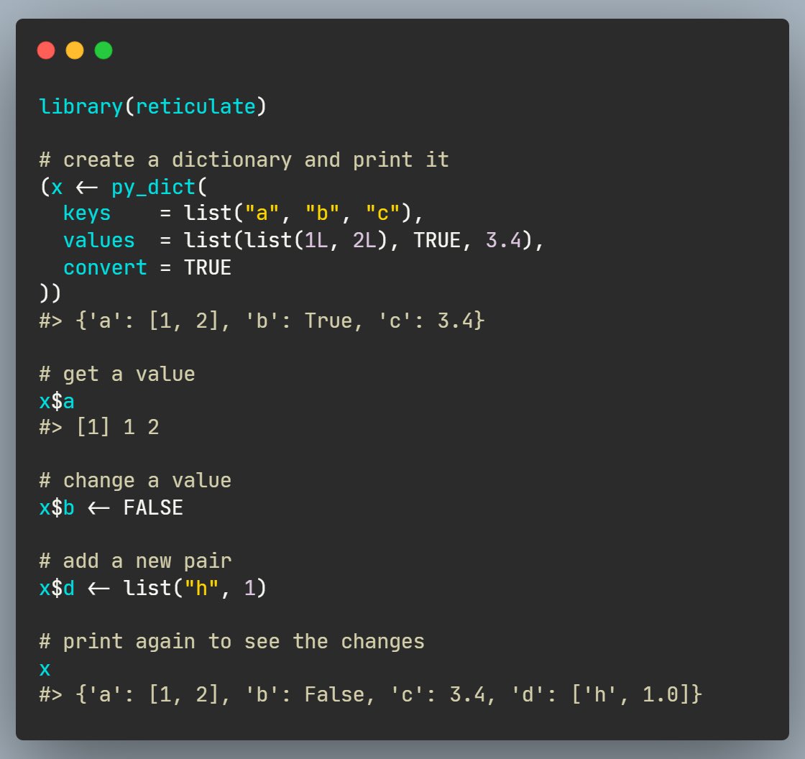Click comment '# add a new pair'

click(135, 561)
